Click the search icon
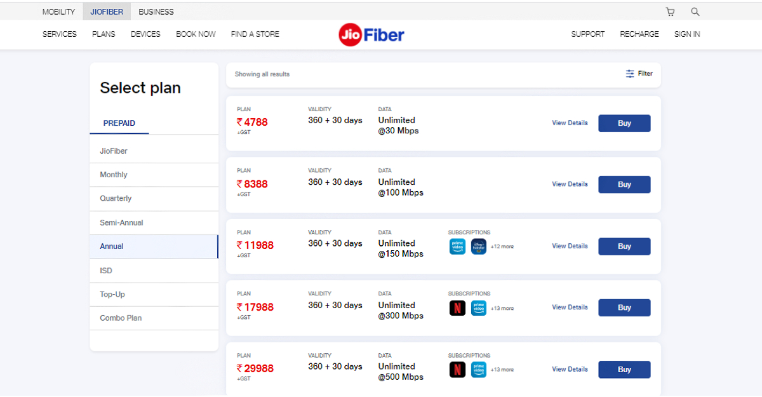Viewport: 762px width, 397px height. coord(695,11)
